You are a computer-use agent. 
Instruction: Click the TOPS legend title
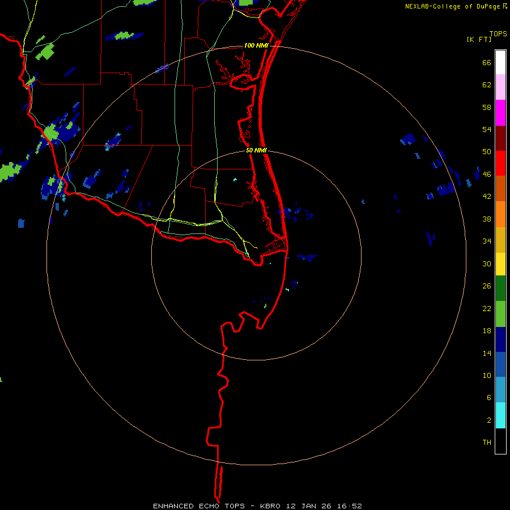(498, 34)
